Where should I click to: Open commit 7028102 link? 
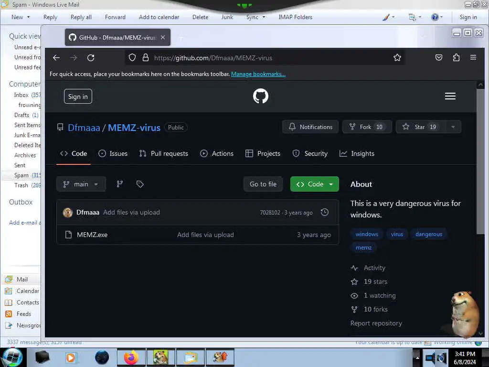270,213
